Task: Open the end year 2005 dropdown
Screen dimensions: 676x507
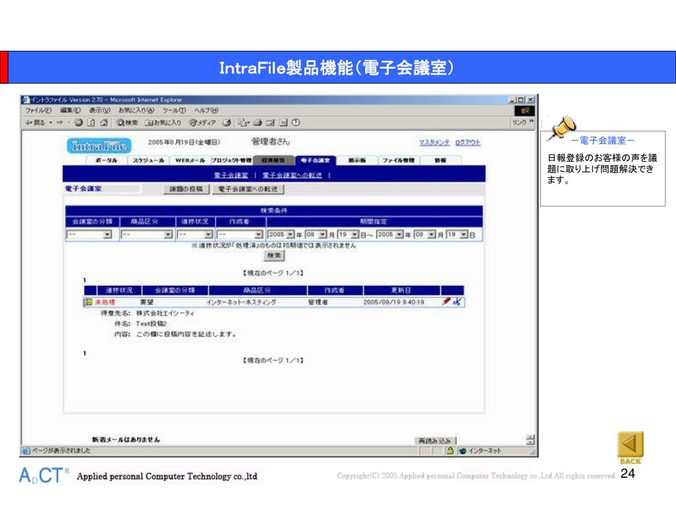Action: (390, 234)
